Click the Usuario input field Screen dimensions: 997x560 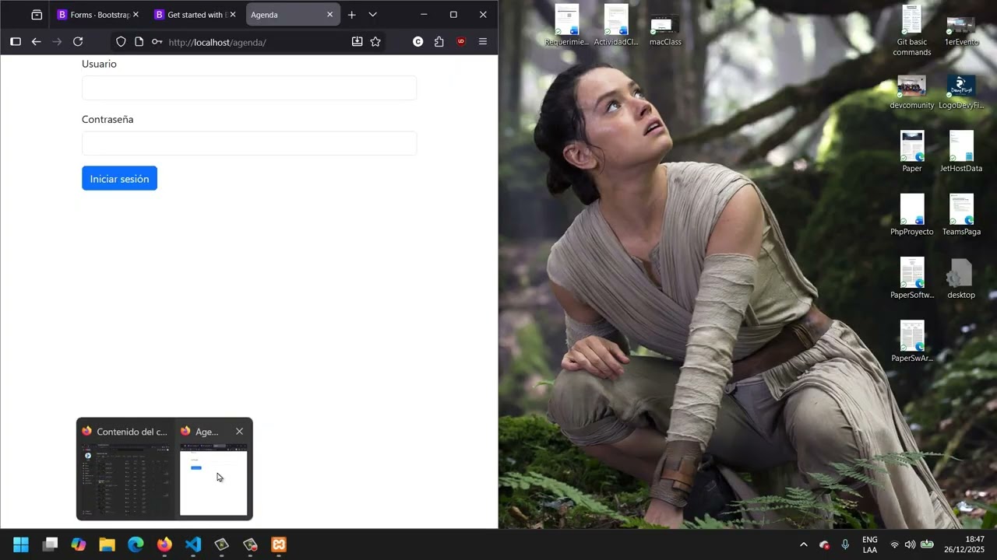tap(249, 88)
